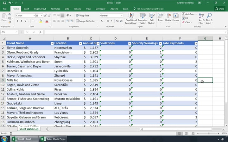Toggle Center horizontal alignment

[59, 21]
